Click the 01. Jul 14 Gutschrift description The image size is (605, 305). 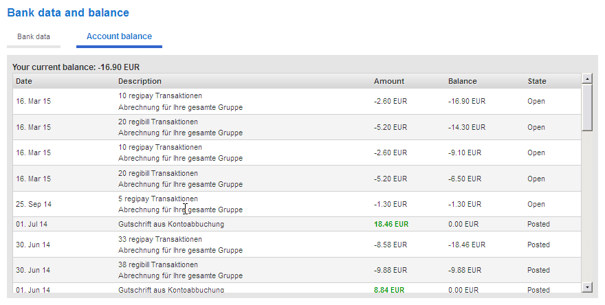171,225
